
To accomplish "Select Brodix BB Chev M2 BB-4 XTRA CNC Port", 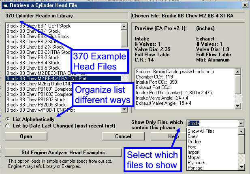I will click(x=64, y=79).
